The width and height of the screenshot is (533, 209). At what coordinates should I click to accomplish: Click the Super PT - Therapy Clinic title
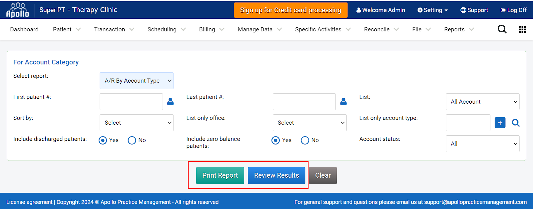pos(78,10)
